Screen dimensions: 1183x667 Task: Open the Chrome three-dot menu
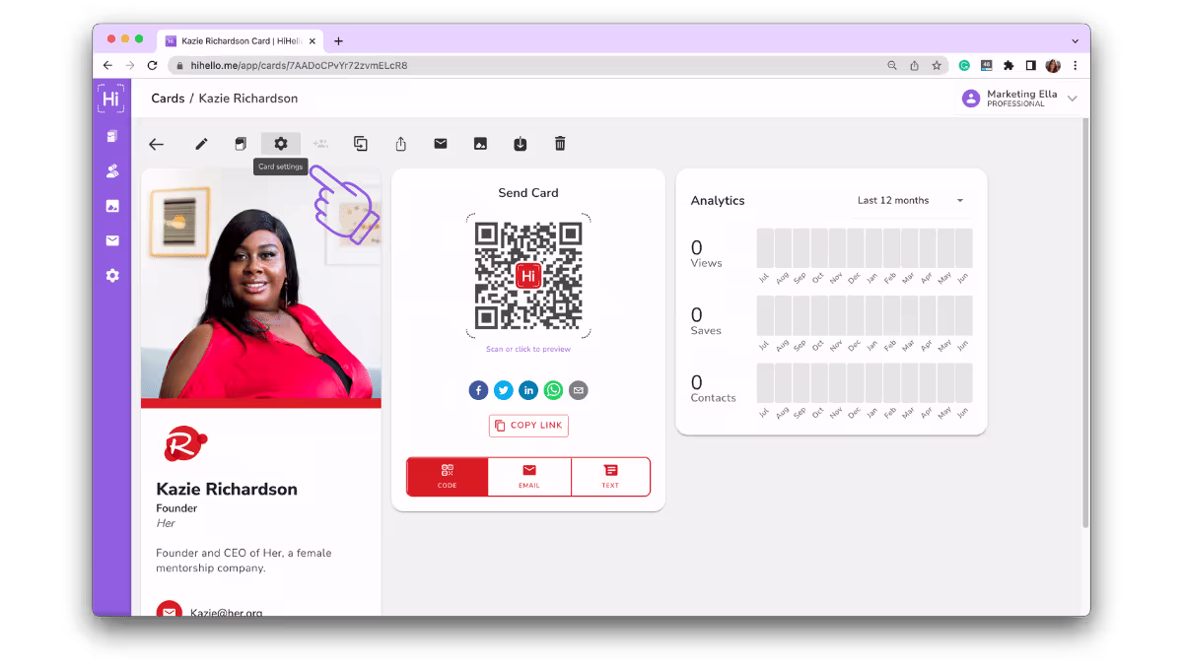pos(1075,66)
